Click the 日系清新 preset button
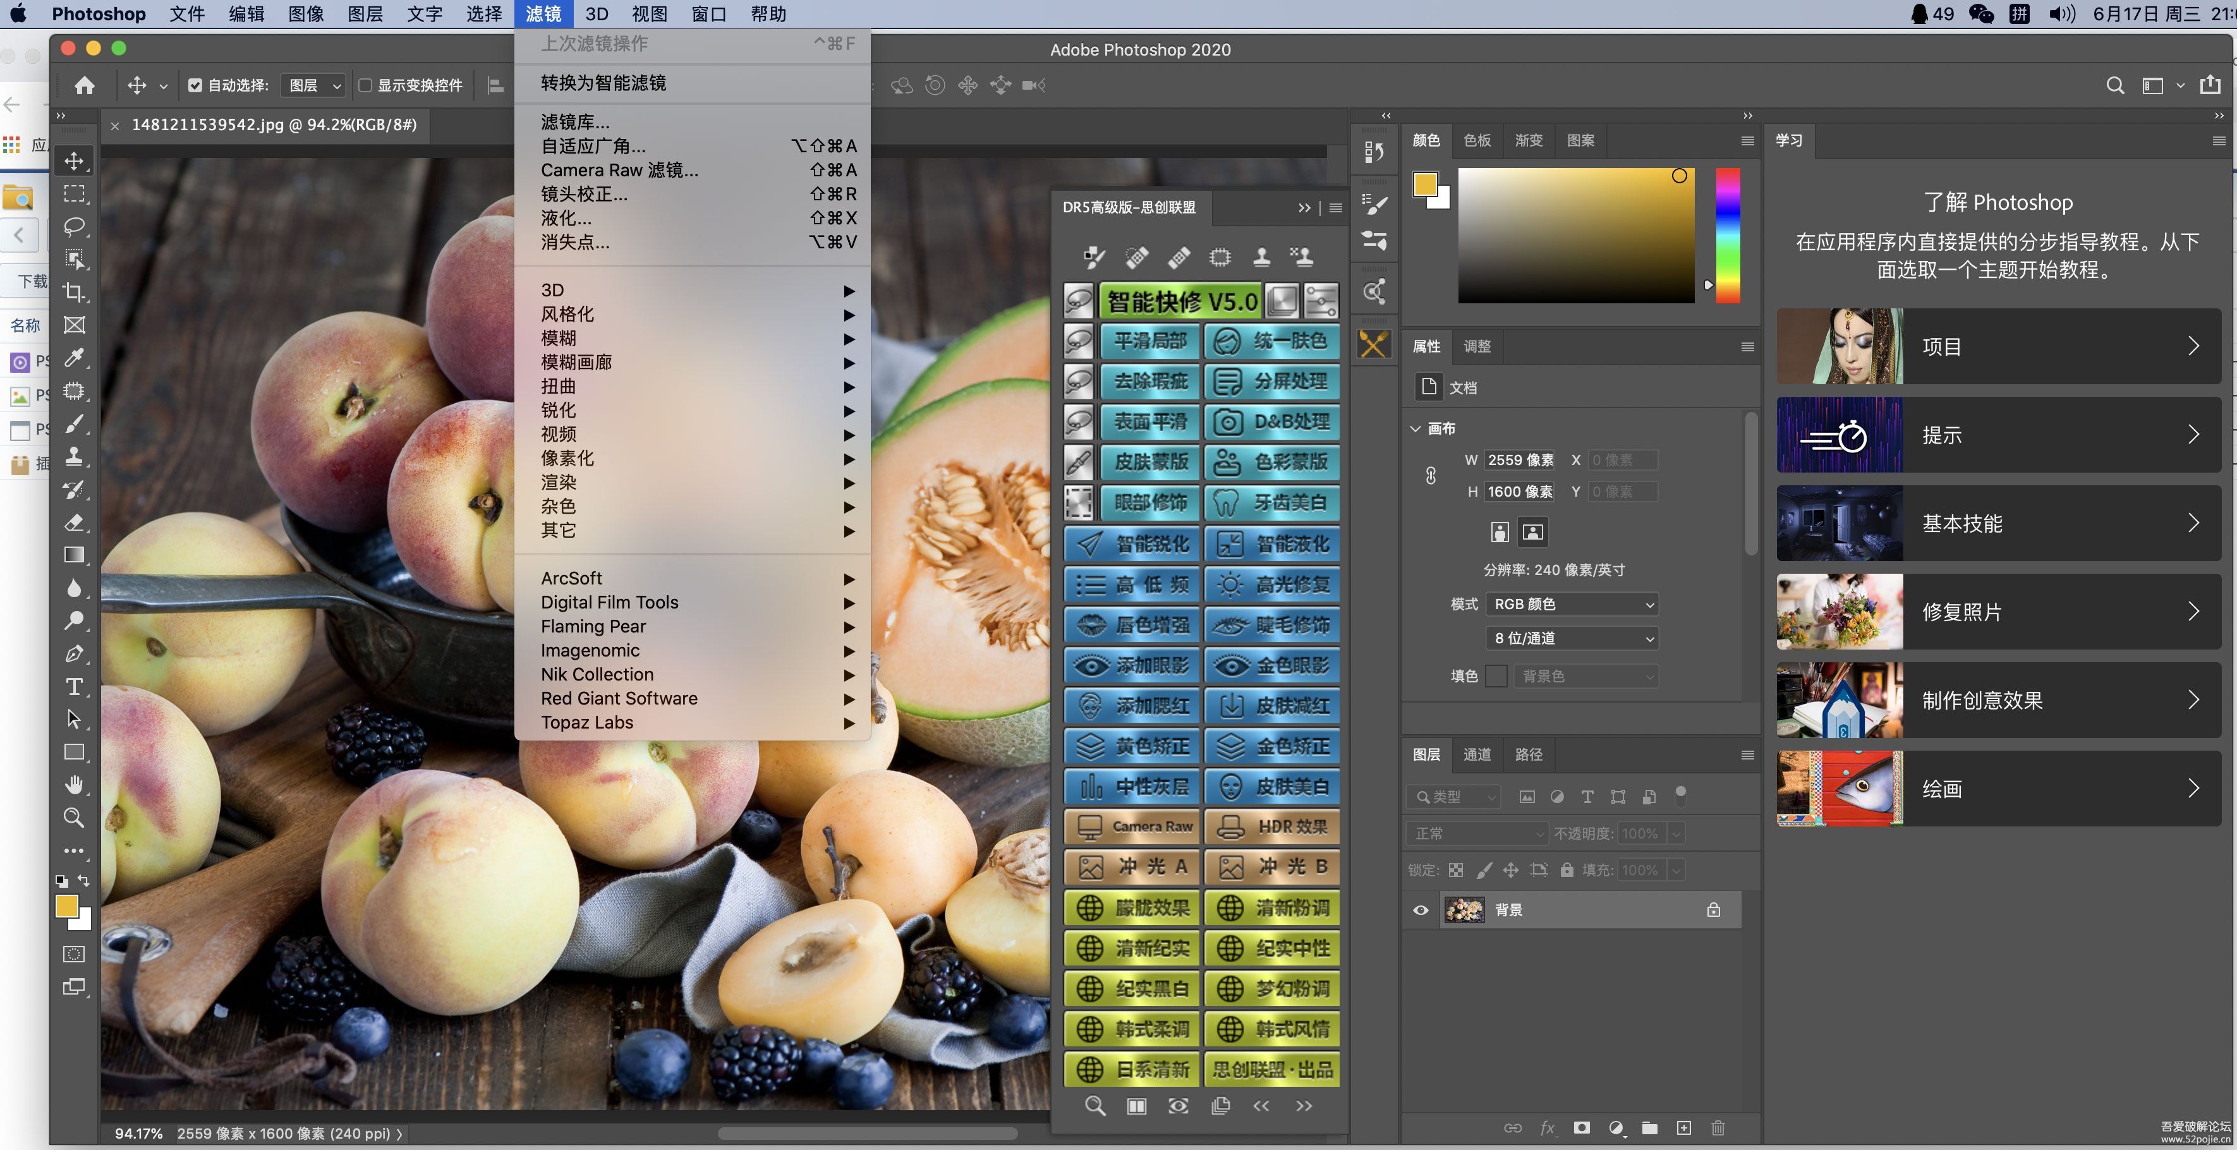The image size is (2237, 1150). 1132,1069
